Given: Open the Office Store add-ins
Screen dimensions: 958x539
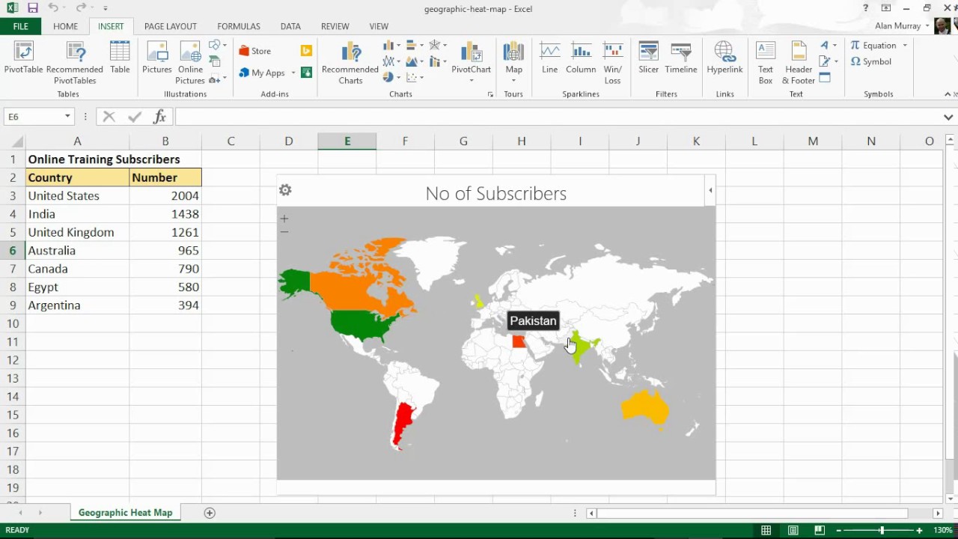Looking at the screenshot, I should tap(254, 51).
